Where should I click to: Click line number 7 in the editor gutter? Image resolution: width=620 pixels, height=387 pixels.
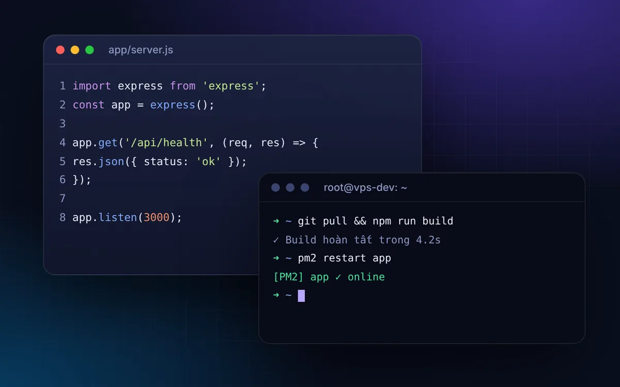pos(63,198)
